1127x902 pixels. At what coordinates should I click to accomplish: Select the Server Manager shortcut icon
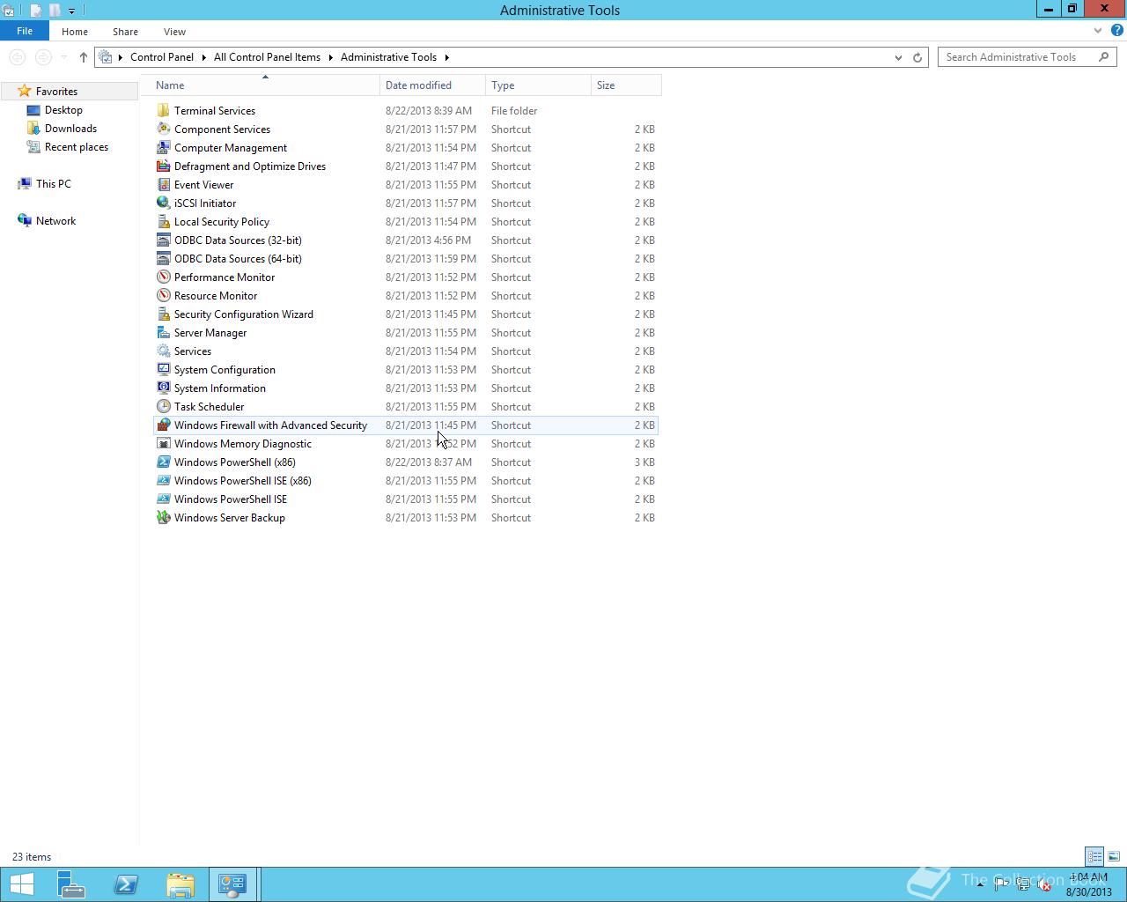coord(163,332)
